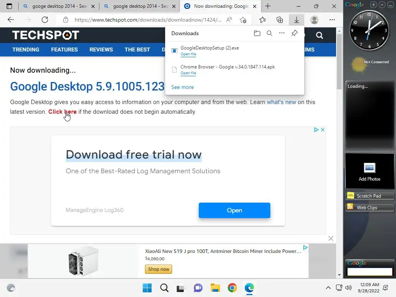Add this page to favorites
396x297 pixels.
point(243,20)
